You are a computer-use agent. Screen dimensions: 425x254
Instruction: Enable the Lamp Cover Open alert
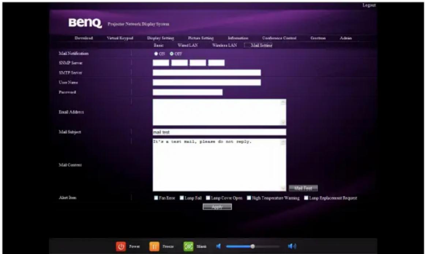[208, 198]
